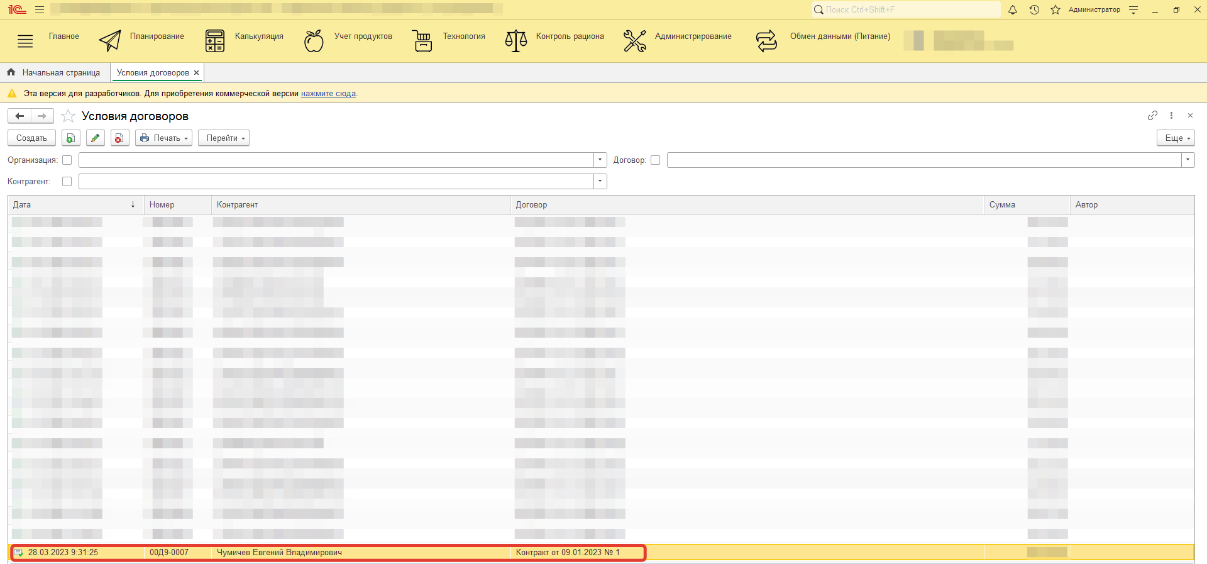Click the mark for deletion icon
Viewport: 1207px width, 564px height.
[x=119, y=138]
